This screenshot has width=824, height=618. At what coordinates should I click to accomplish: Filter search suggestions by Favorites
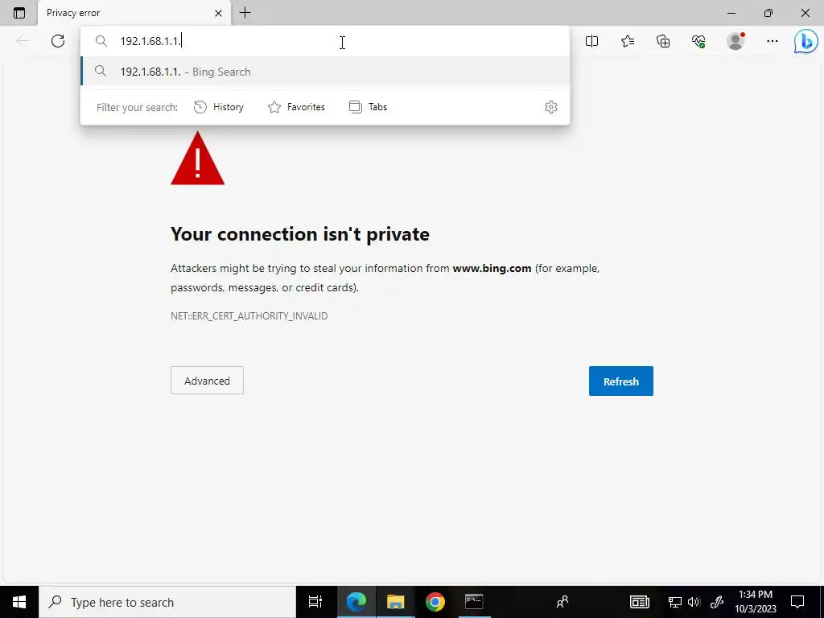coord(296,107)
